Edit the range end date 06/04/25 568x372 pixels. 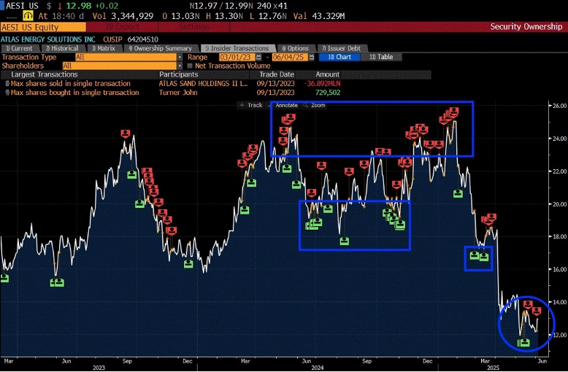click(290, 57)
